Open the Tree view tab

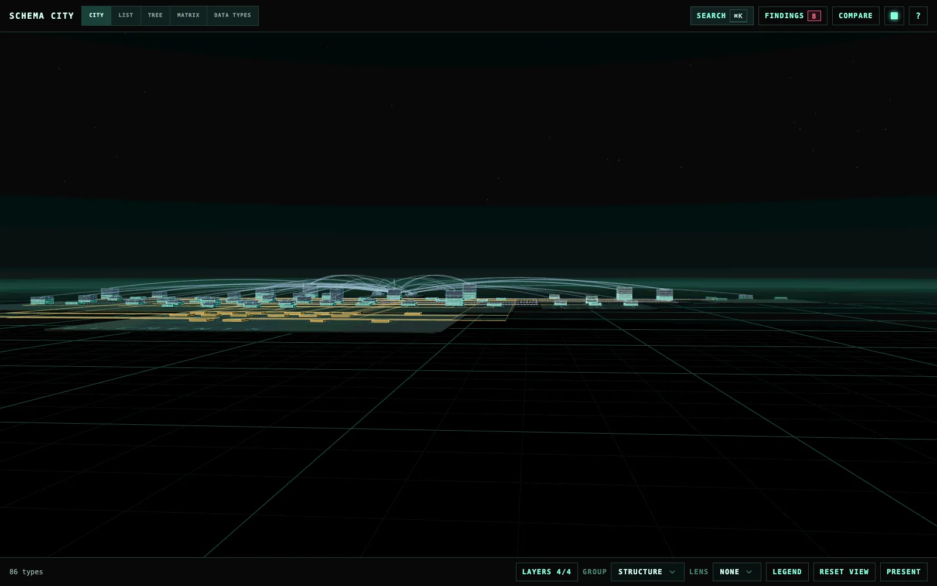(155, 16)
